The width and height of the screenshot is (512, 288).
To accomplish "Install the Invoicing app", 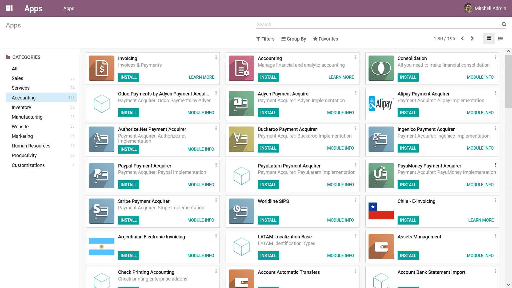I will (129, 77).
